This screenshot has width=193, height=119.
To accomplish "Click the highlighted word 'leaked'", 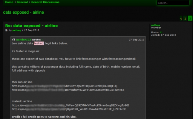I will coord(39,43).
